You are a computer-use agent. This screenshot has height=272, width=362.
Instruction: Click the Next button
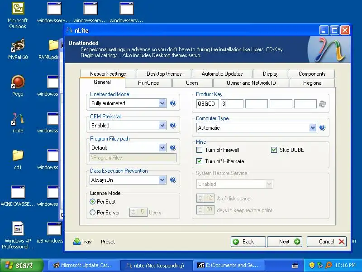click(285, 242)
